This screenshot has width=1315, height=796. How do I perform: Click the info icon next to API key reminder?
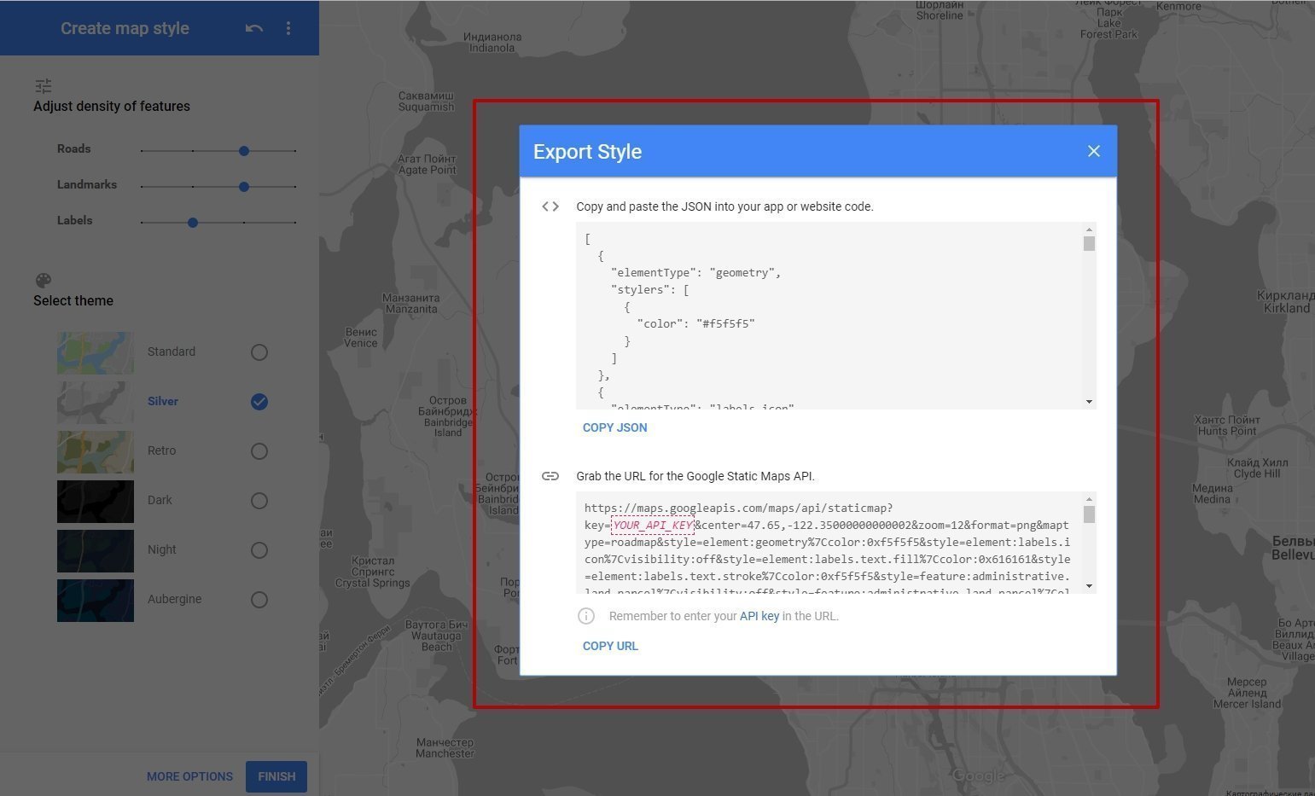(586, 616)
